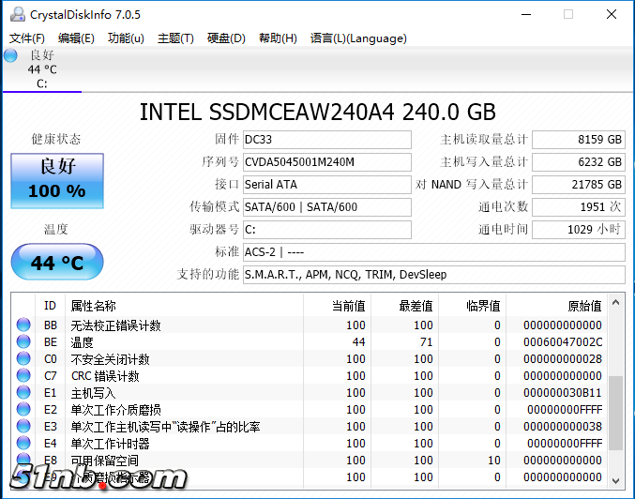Click the attribute list vertical scrollbar thumb
635x499 pixels.
click(615, 413)
